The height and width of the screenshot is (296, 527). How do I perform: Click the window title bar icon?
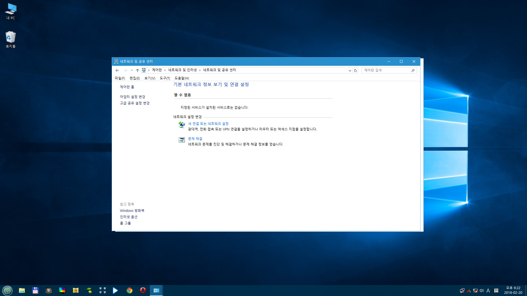click(116, 61)
